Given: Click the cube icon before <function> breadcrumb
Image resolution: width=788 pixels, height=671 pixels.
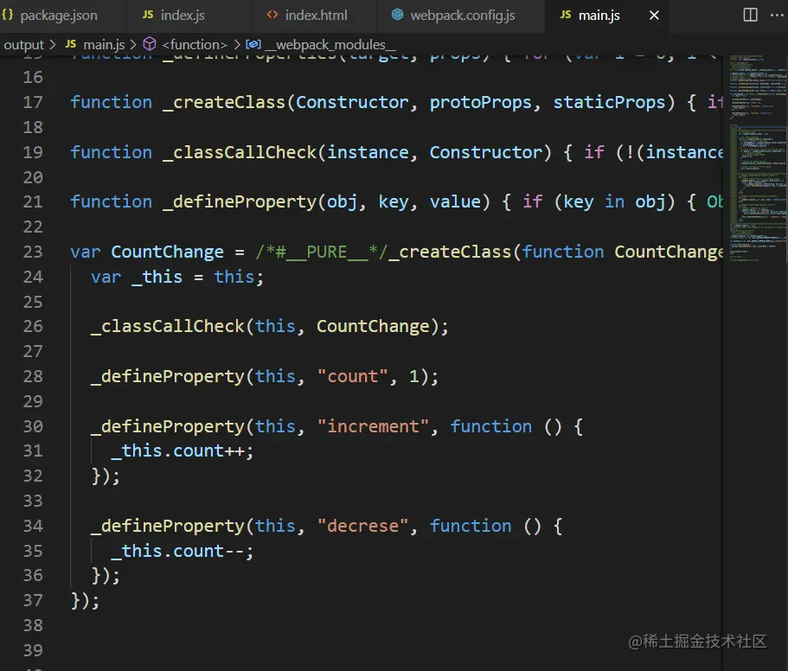Looking at the screenshot, I should (x=150, y=44).
